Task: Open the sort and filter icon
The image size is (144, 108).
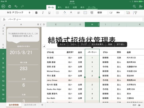Action: click(x=135, y=13)
